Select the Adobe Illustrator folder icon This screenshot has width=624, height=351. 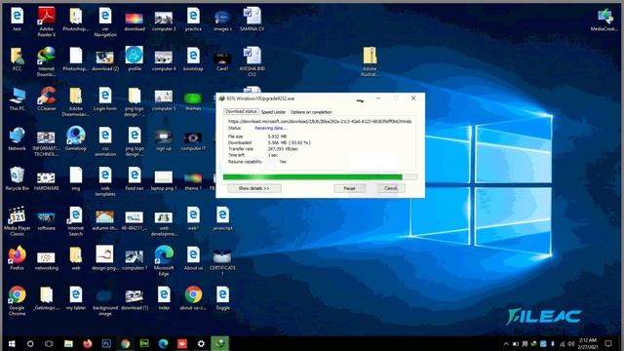(x=370, y=61)
